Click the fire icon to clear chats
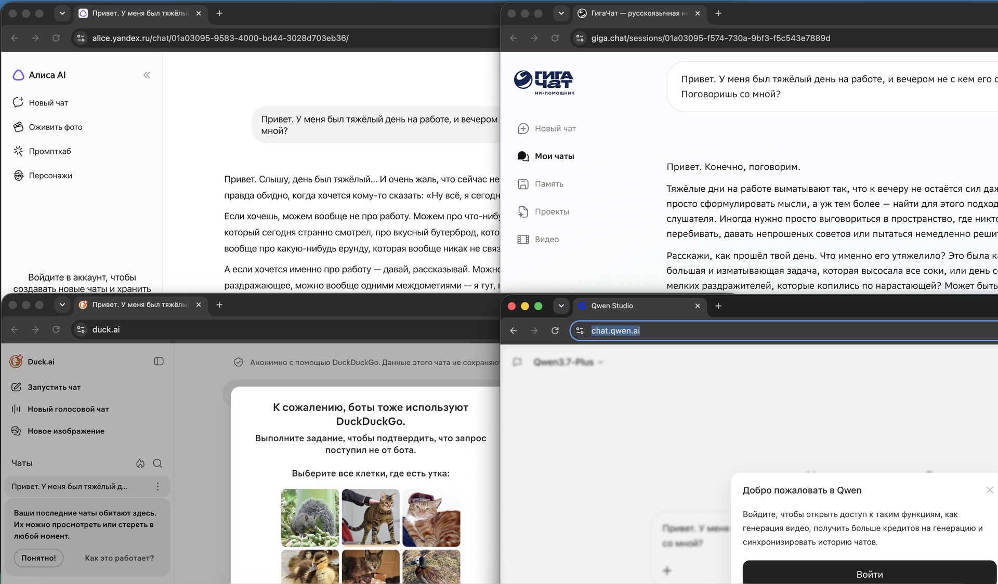Viewport: 998px width, 584px height. point(140,463)
